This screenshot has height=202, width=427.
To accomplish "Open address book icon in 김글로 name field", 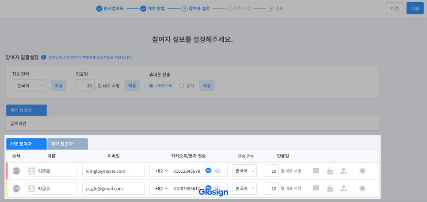I will [32, 171].
